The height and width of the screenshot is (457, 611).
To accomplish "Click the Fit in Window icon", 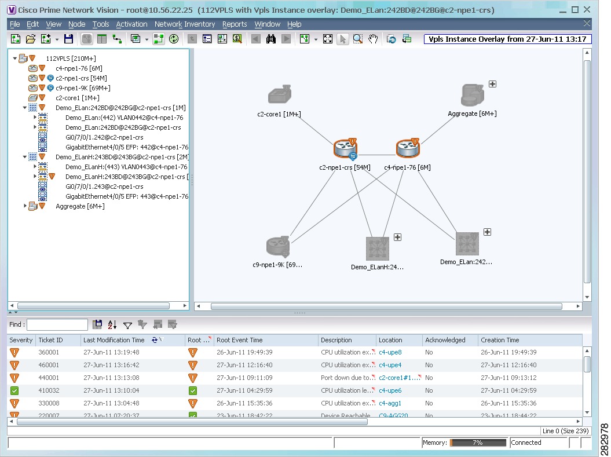I will click(328, 39).
